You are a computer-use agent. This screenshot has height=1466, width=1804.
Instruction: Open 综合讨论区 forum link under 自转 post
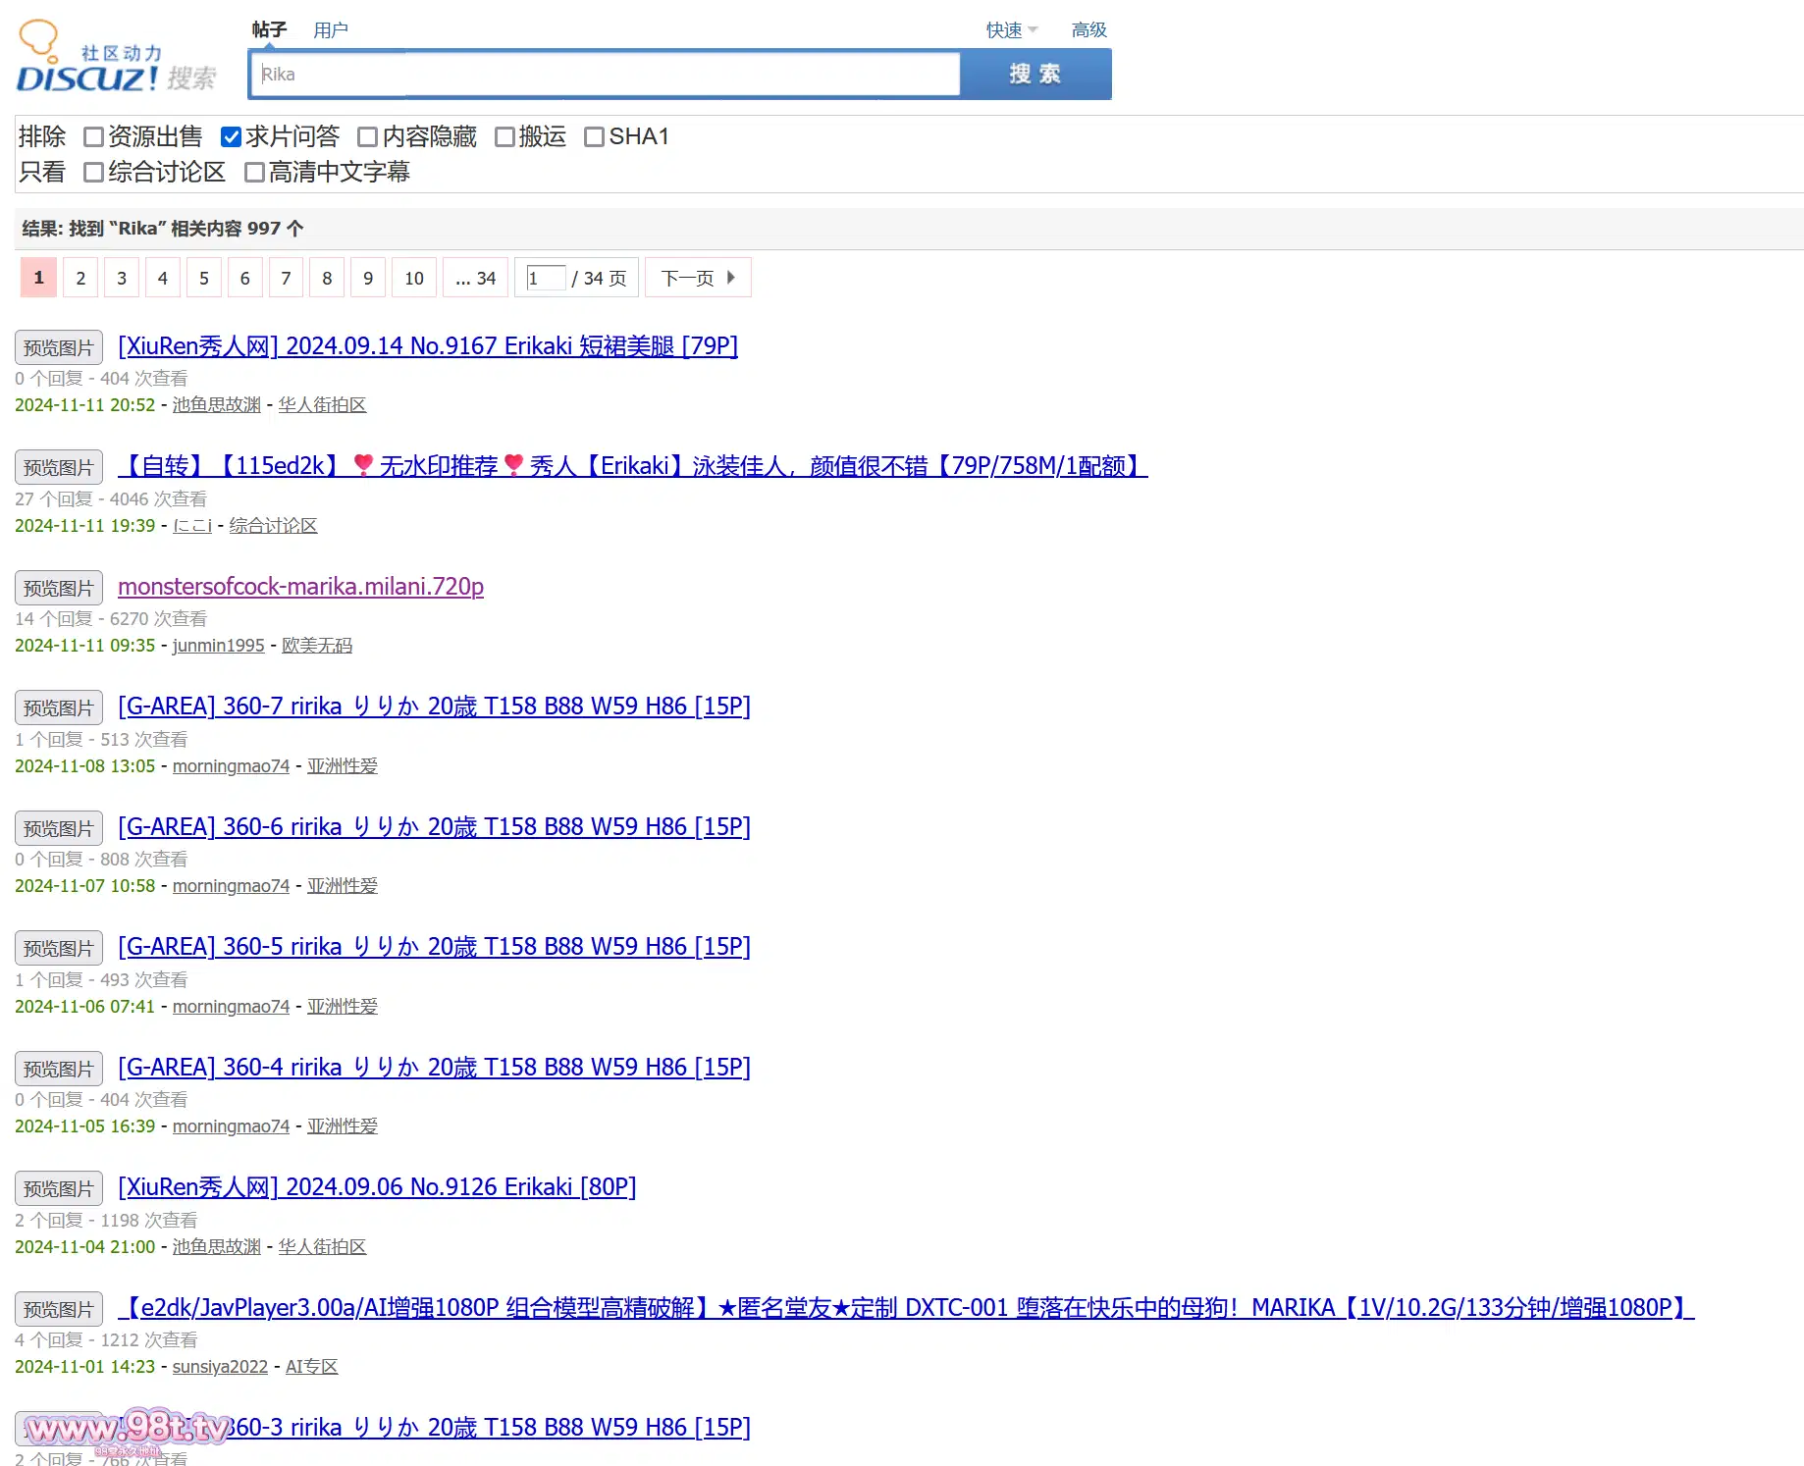tap(273, 525)
